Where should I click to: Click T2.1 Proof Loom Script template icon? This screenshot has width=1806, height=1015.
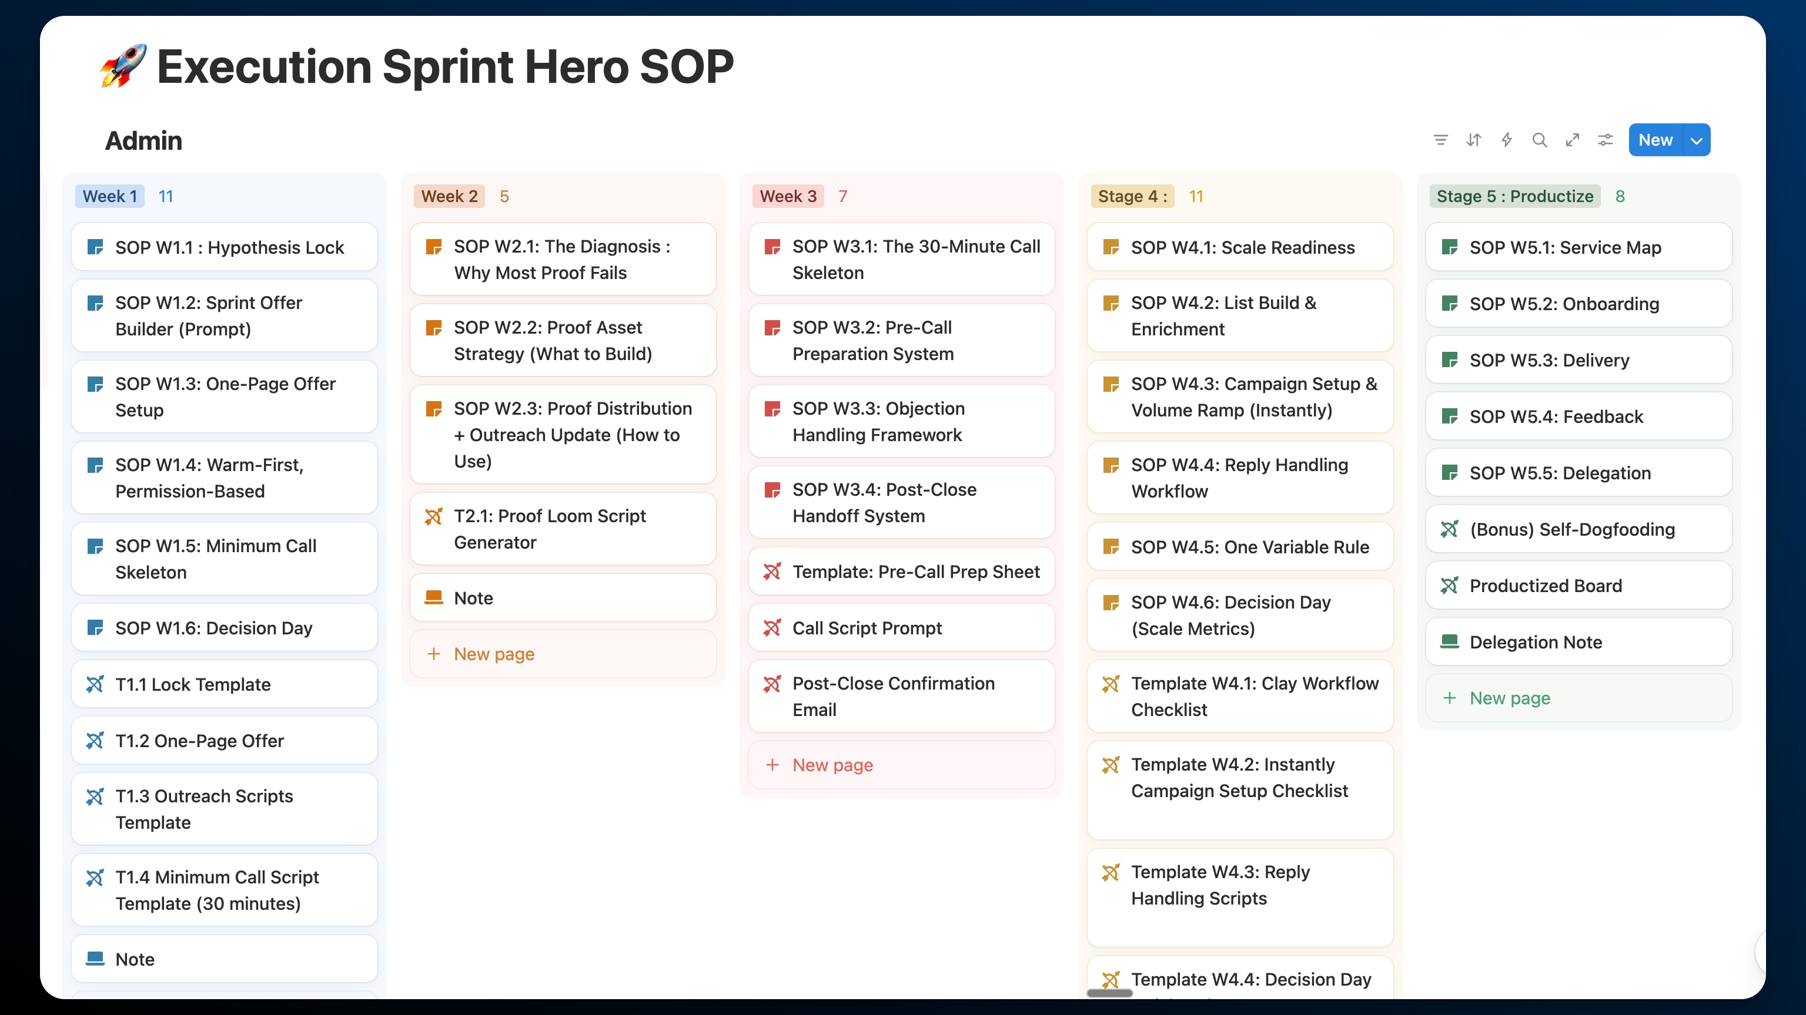pyautogui.click(x=433, y=517)
